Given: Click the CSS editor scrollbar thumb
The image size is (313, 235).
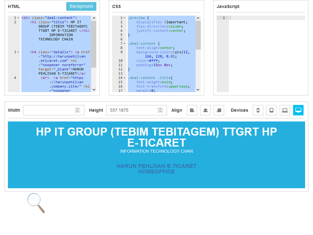Looking at the screenshot, I should [x=198, y=35].
